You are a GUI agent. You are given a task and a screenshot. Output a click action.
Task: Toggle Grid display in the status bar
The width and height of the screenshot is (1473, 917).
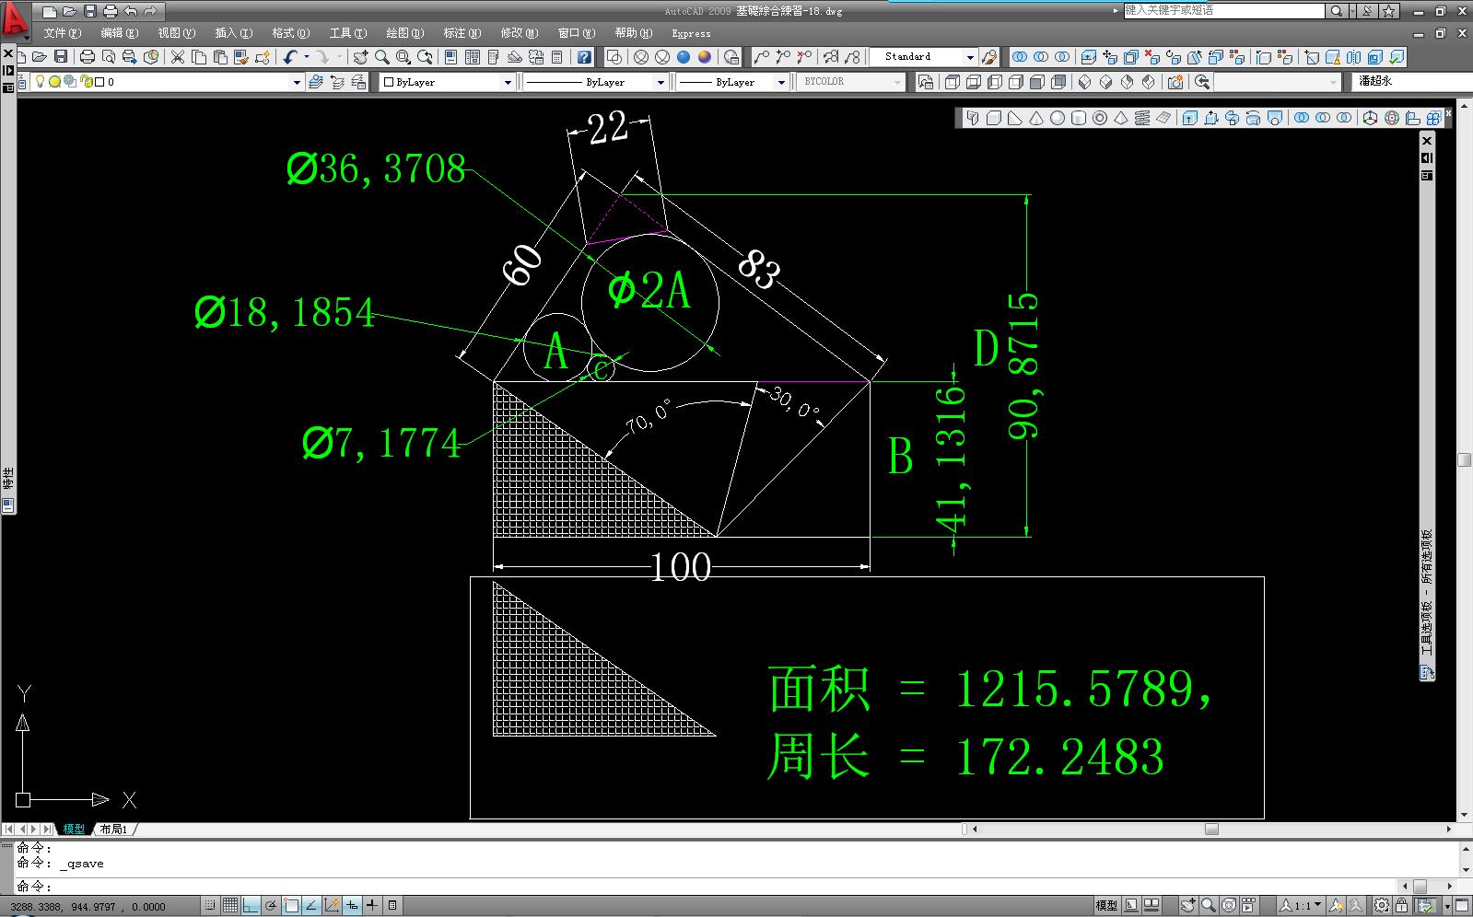(230, 906)
